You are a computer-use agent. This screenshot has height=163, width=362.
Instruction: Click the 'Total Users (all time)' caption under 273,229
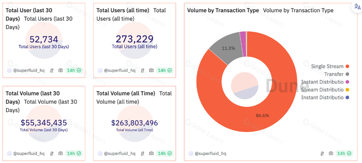click(x=134, y=47)
